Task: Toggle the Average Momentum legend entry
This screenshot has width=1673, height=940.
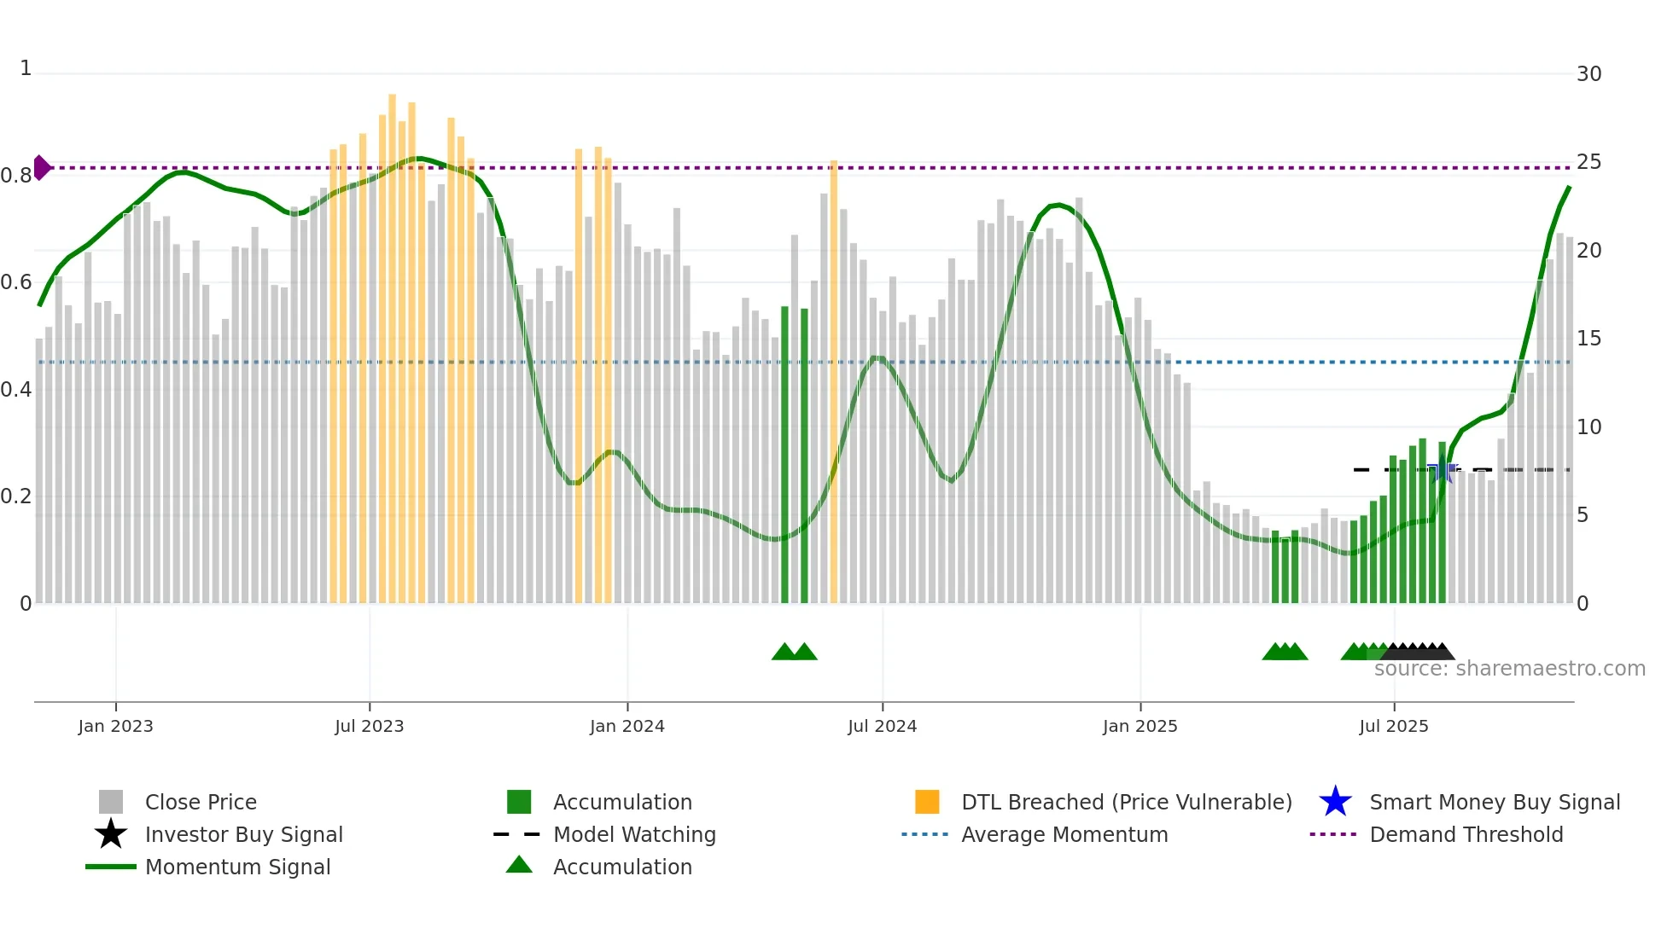Action: click(x=1064, y=834)
